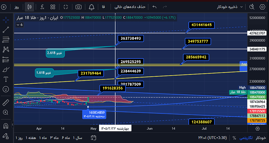Set range to ۶ ماه
Viewport: 269px width, 143px height.
66,138
